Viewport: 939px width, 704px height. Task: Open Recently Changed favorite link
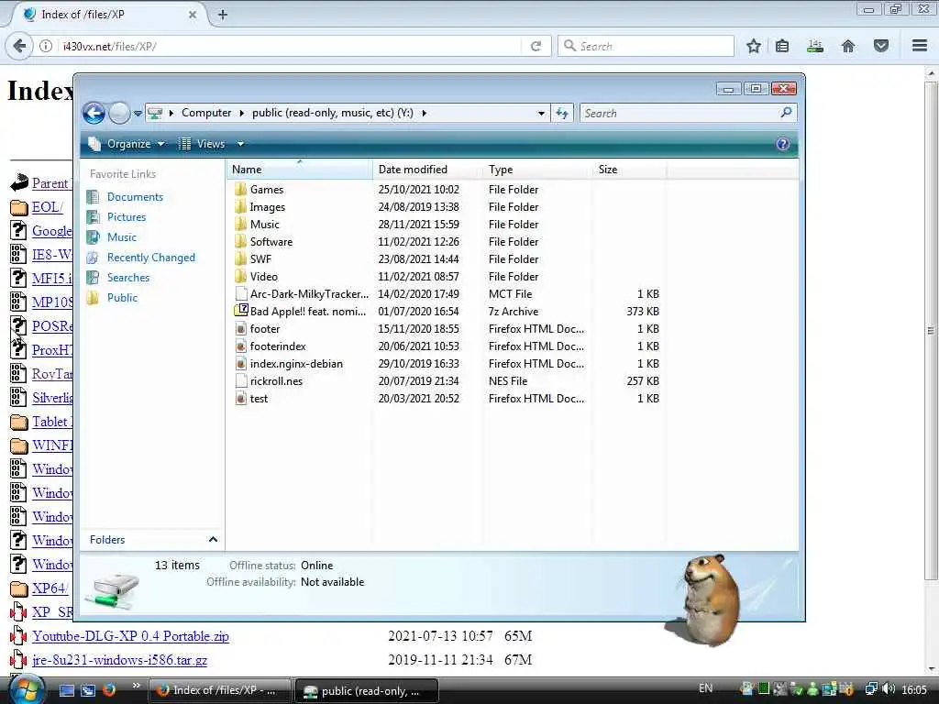151,258
